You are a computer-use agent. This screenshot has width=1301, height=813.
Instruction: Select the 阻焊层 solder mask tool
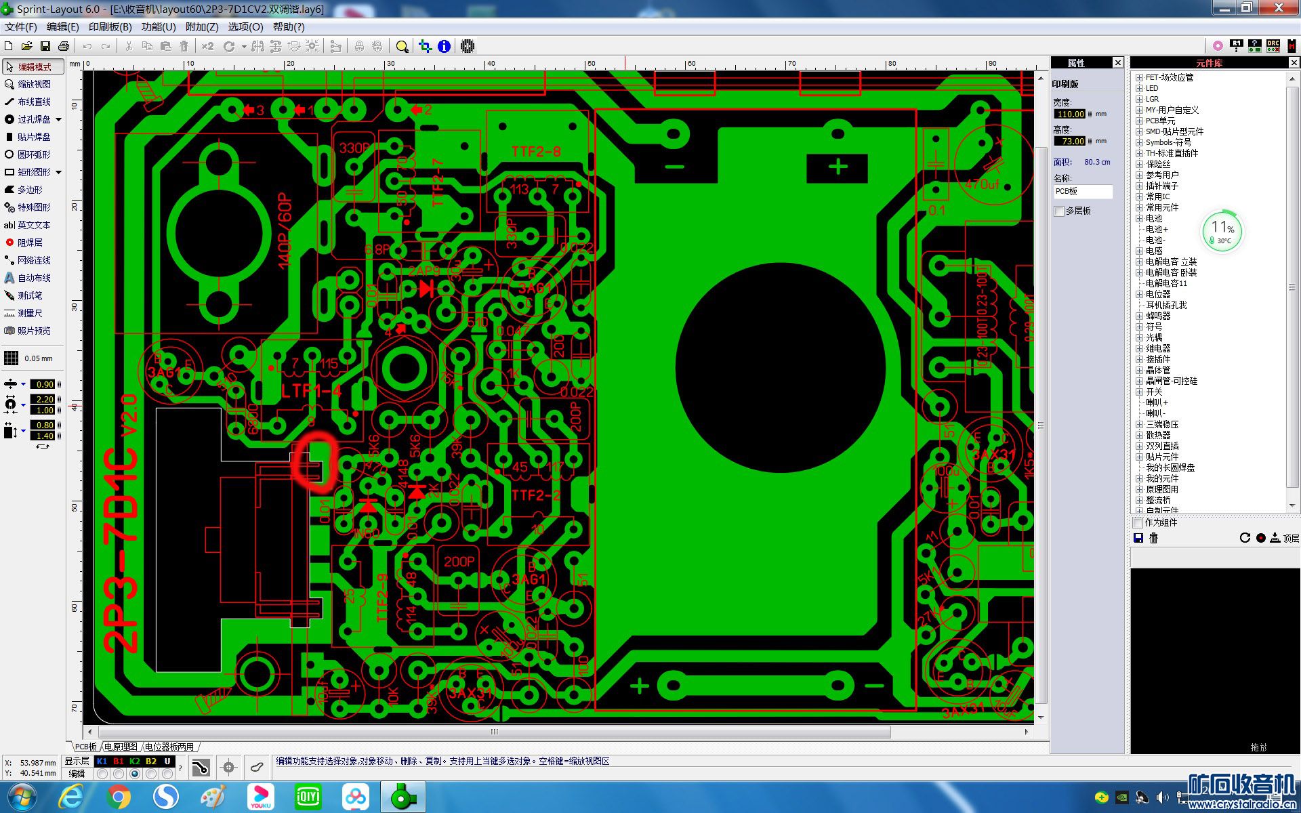tap(30, 243)
